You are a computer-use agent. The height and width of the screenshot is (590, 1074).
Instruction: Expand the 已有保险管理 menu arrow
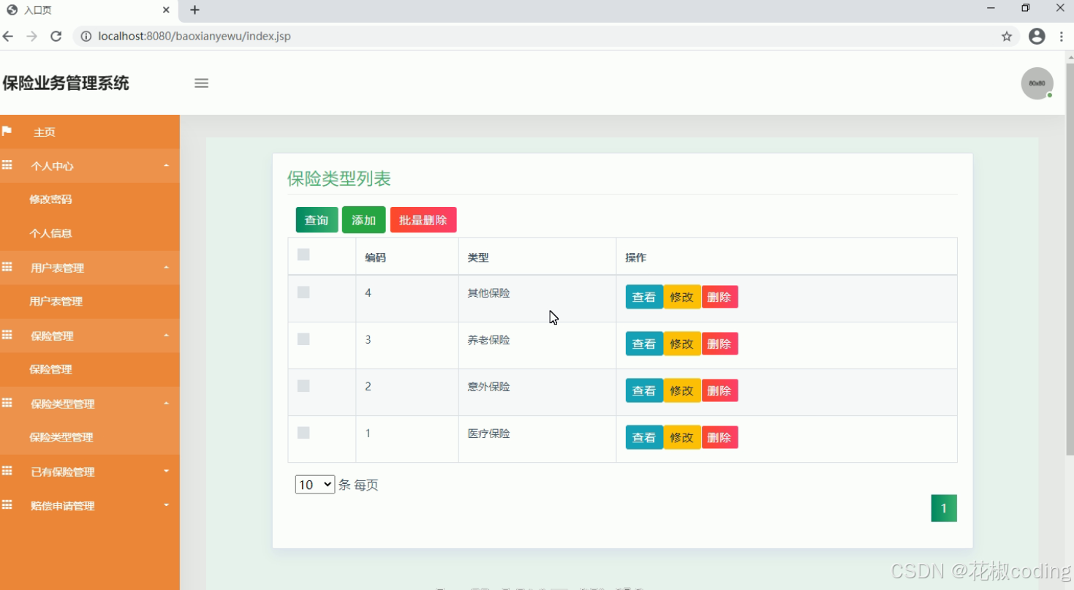click(166, 472)
